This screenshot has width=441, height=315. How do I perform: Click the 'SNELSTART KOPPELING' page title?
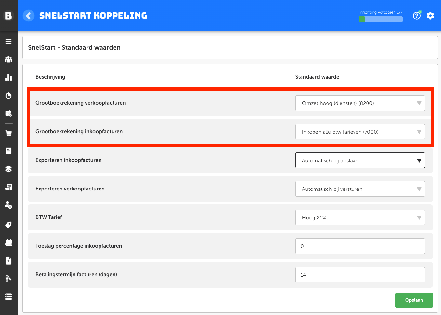93,16
